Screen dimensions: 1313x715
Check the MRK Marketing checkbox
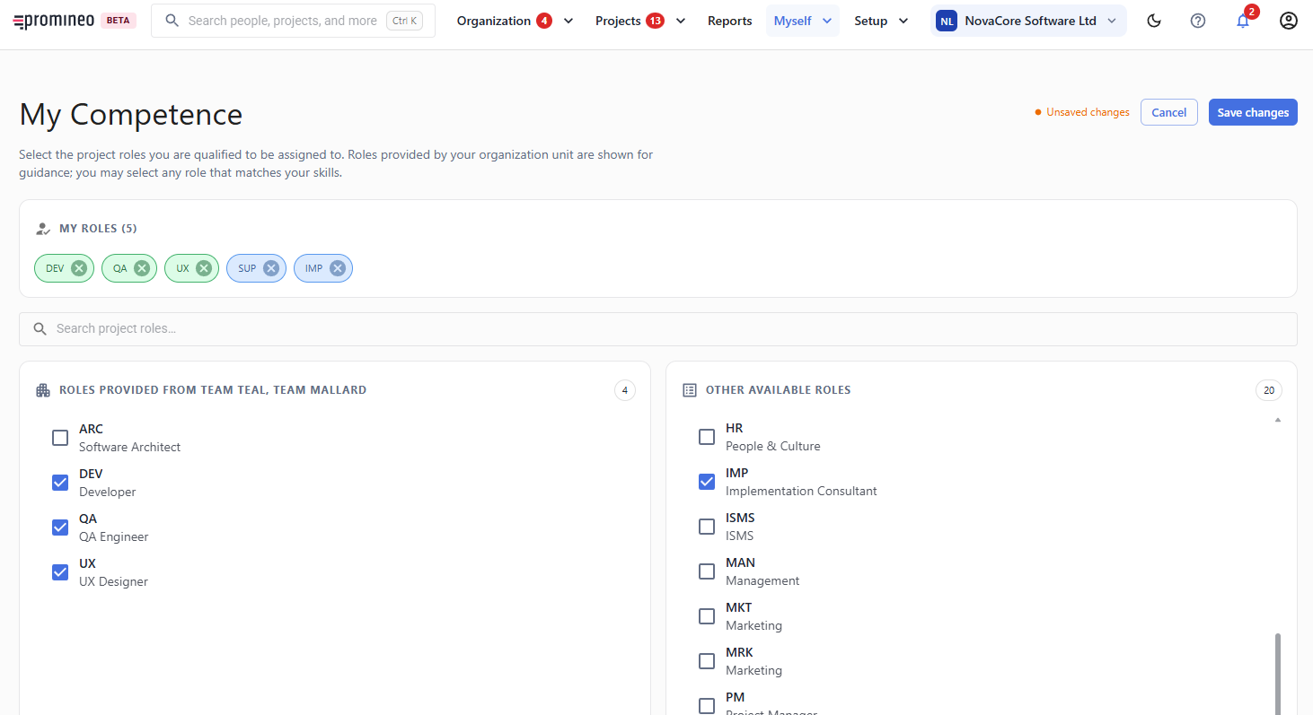point(707,661)
